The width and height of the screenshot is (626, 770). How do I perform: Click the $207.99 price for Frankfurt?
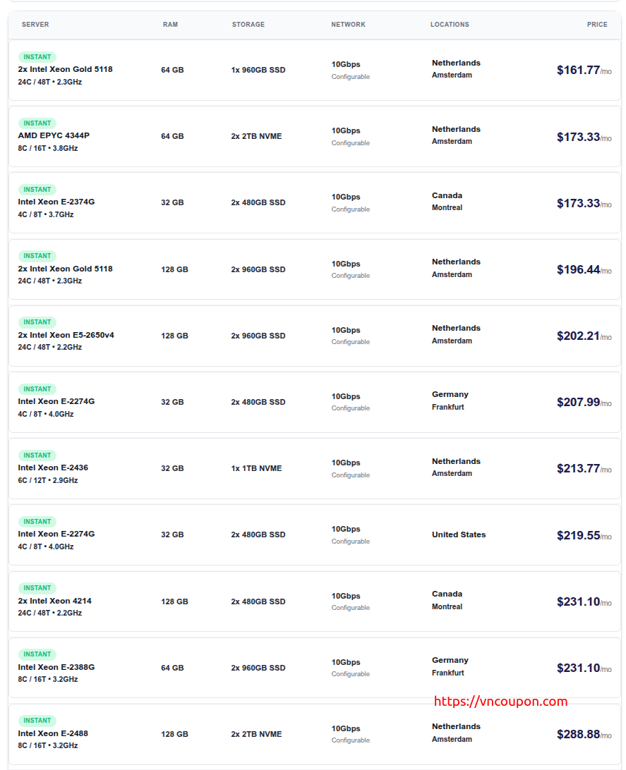578,403
